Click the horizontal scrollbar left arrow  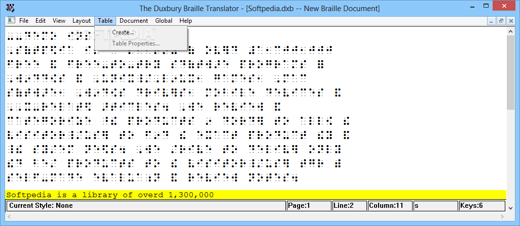pos(9,216)
